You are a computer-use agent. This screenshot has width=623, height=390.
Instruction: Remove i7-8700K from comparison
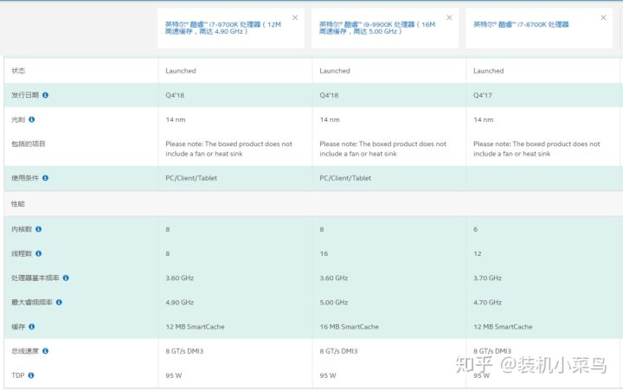[603, 17]
